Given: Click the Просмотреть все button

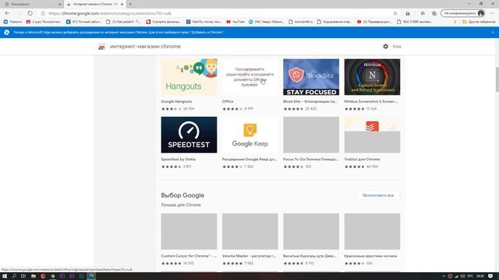Looking at the screenshot, I should tap(377, 195).
